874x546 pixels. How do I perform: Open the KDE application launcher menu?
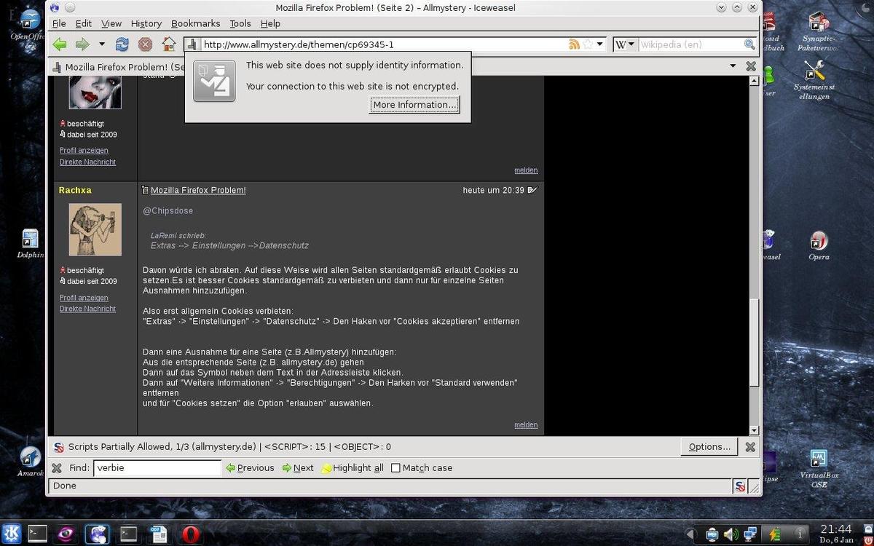click(12, 534)
